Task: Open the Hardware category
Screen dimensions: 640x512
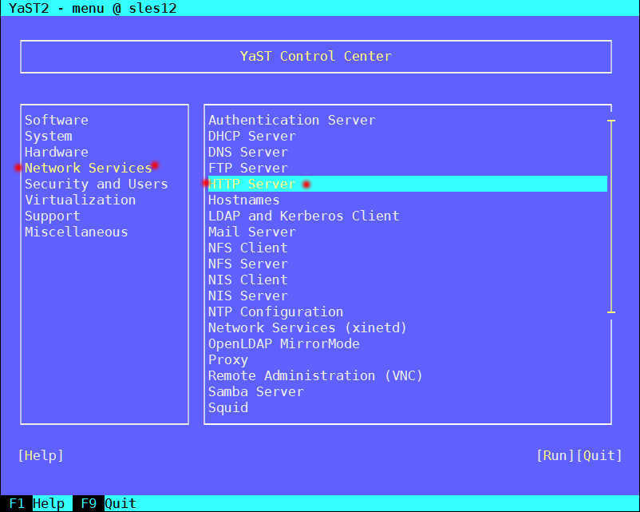Action: click(57, 152)
